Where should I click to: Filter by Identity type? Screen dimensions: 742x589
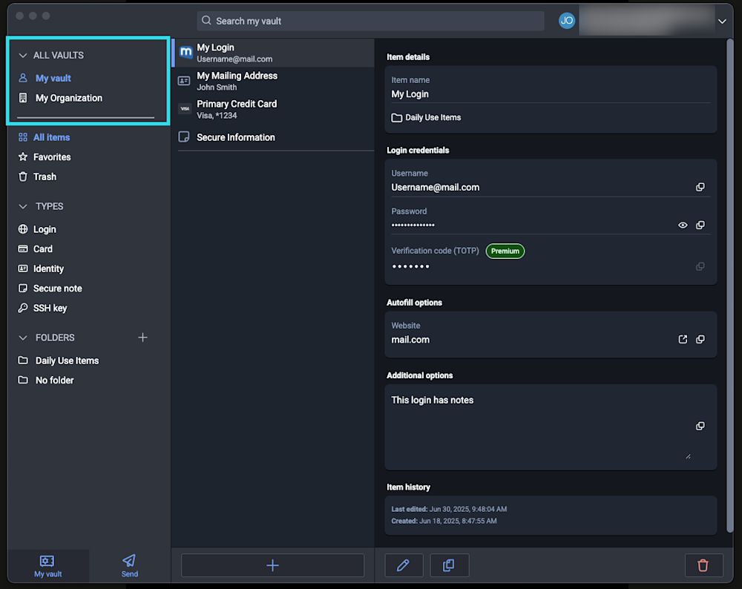click(x=48, y=269)
